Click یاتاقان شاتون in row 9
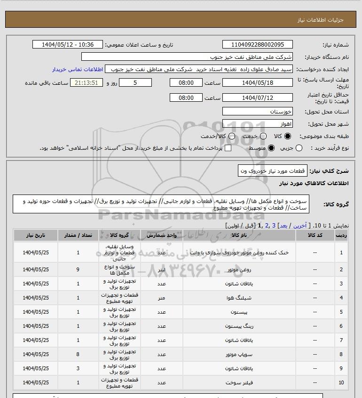This screenshot has height=398, width=362. [239, 368]
